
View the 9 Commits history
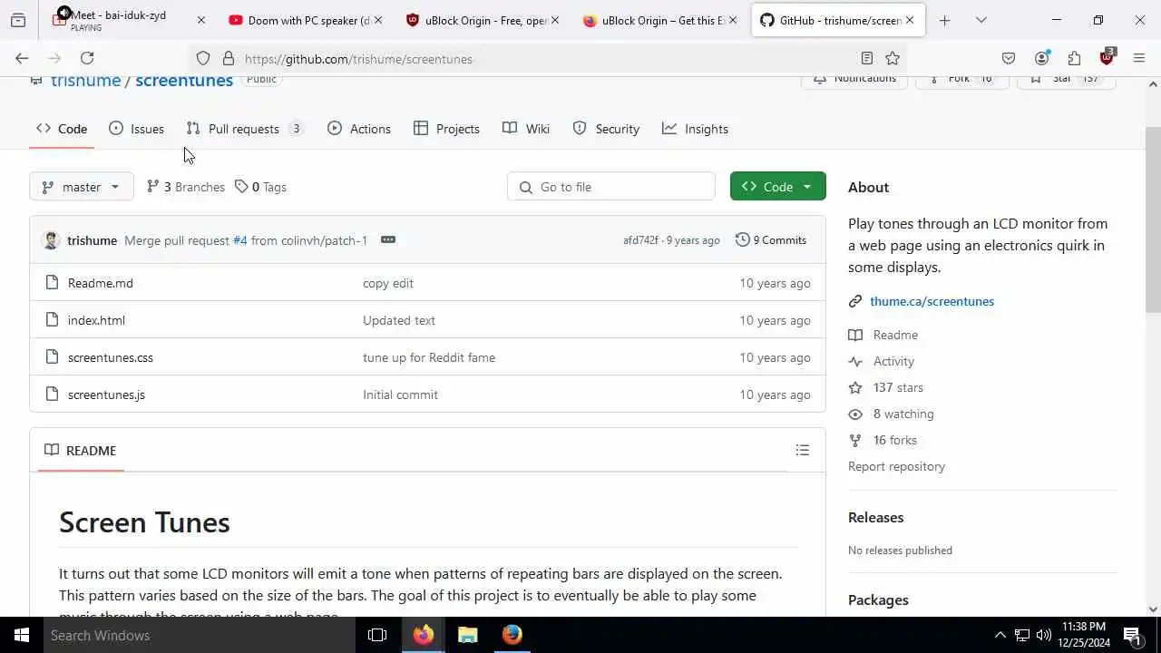tap(771, 240)
